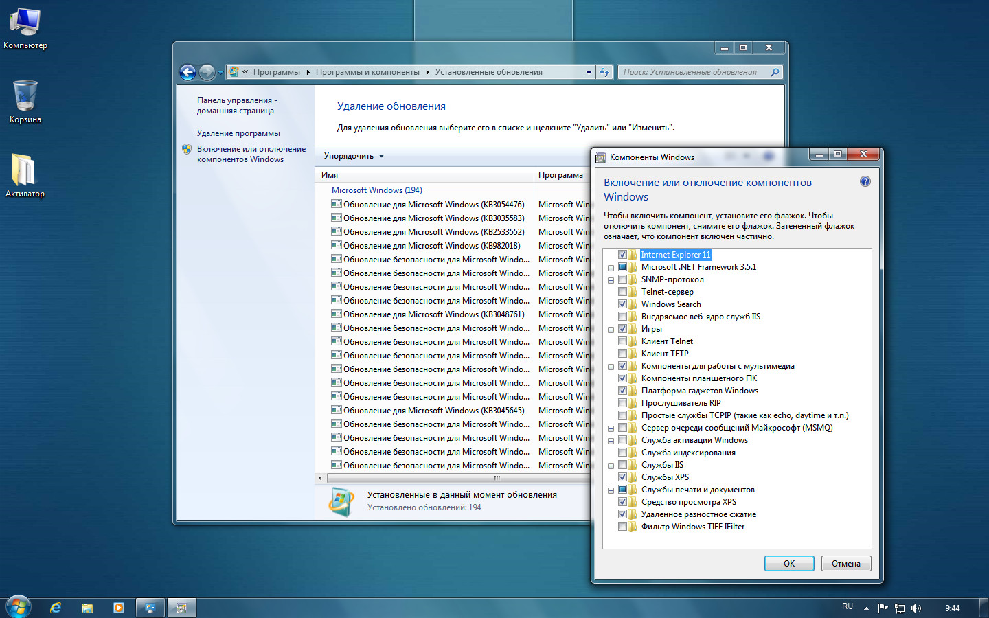Expand the Игры tree node
This screenshot has width=989, height=618.
pyautogui.click(x=611, y=330)
